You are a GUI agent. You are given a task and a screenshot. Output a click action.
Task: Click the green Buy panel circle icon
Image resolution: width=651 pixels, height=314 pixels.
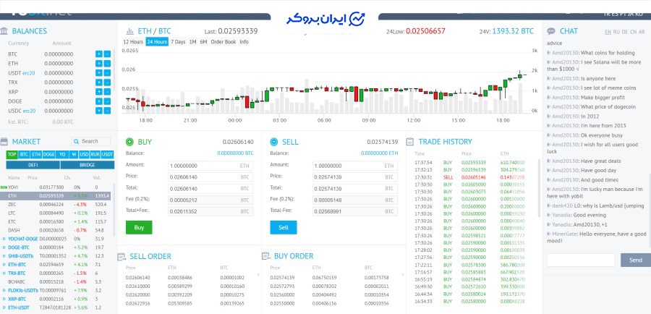(129, 142)
